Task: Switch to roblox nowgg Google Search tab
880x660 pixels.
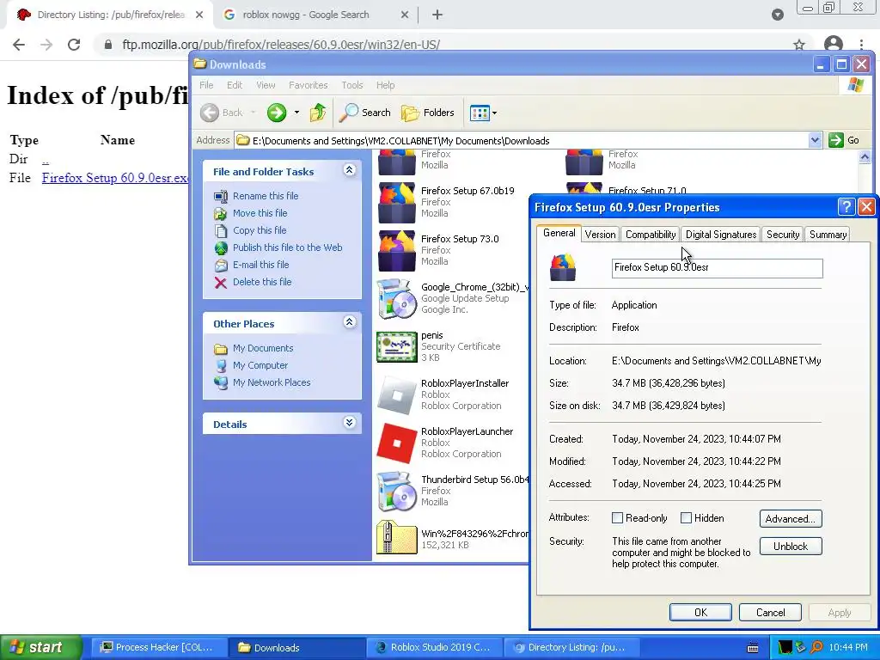Action: pyautogui.click(x=315, y=15)
